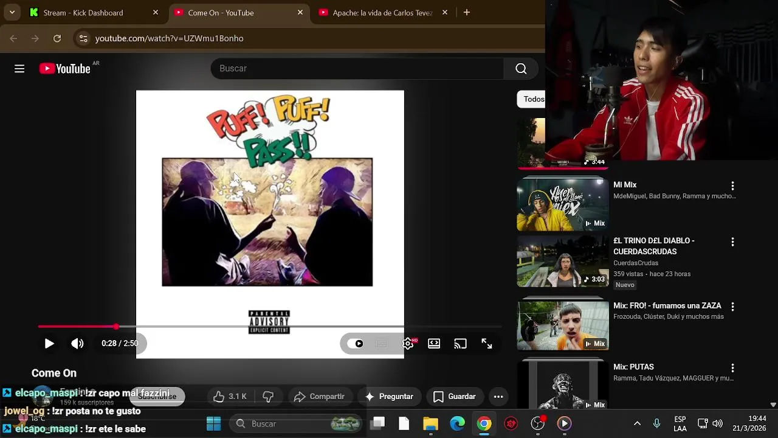Click the Preguntar button
This screenshot has height=438, width=778.
(389, 397)
